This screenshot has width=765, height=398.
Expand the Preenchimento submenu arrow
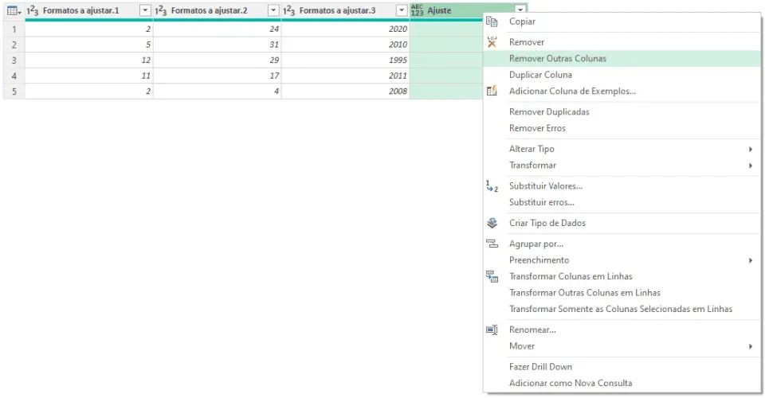pos(751,260)
